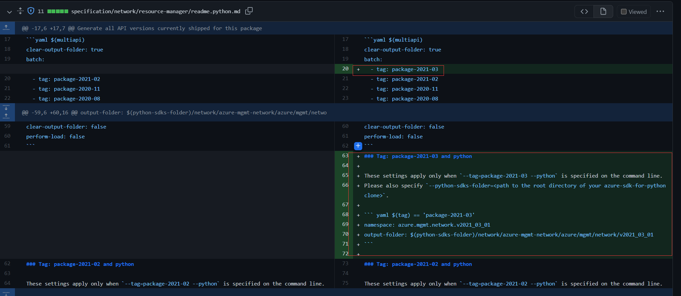Copy the file path to clipboard
This screenshot has height=296, width=681.
click(249, 11)
